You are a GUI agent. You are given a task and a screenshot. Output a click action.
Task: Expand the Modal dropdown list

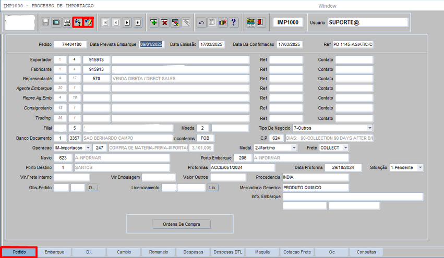[x=294, y=148]
